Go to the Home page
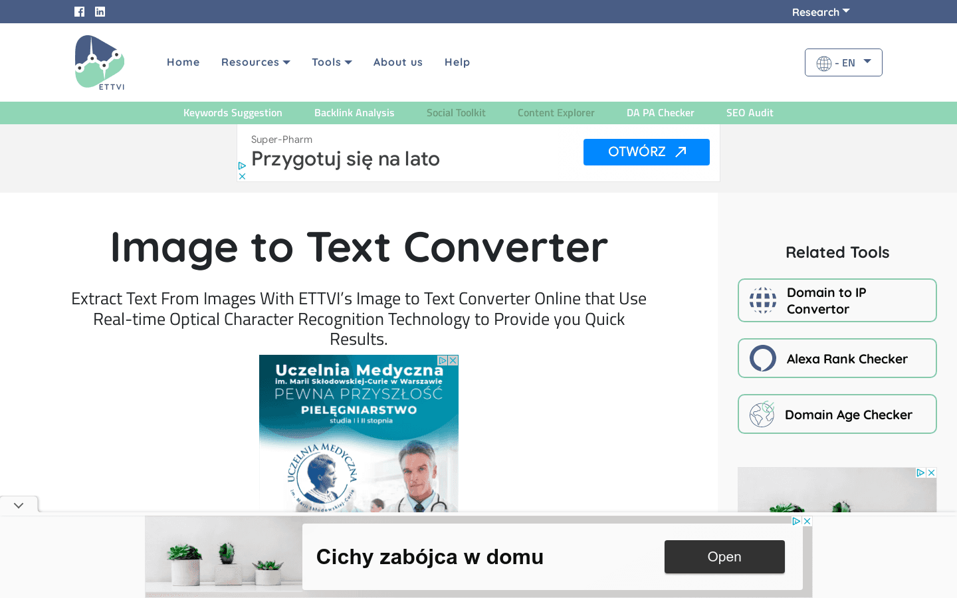Viewport: 957px width, 598px height. pos(183,62)
